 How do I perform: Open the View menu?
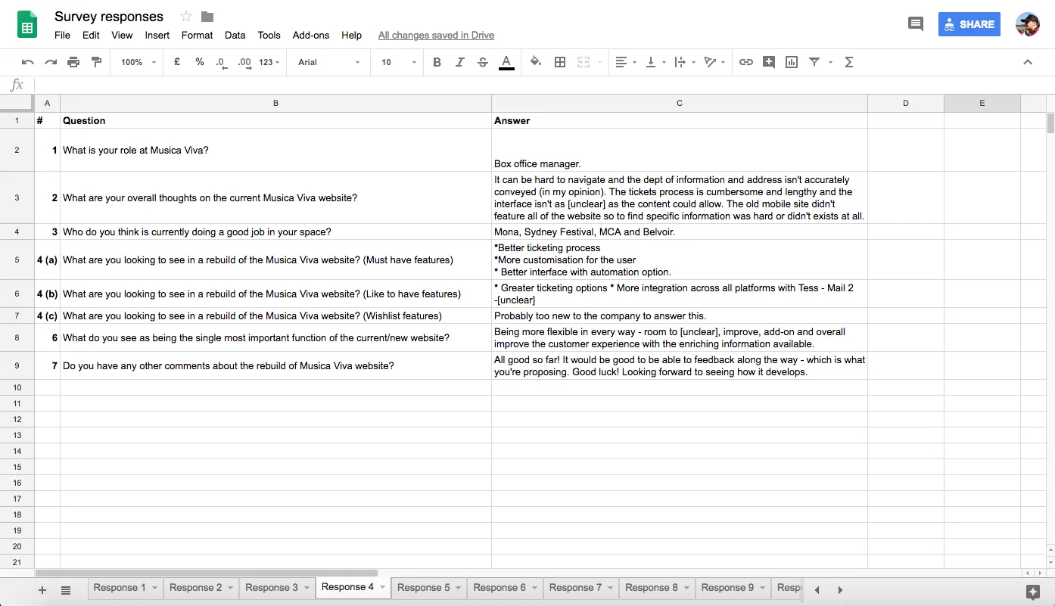tap(122, 35)
